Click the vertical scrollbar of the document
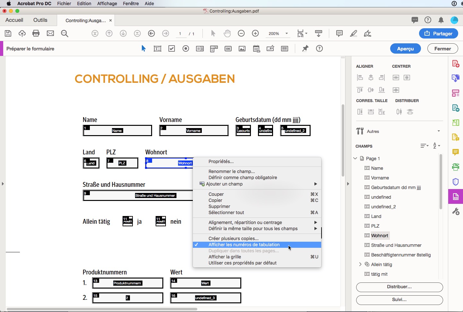The height and width of the screenshot is (312, 463). [x=343, y=140]
